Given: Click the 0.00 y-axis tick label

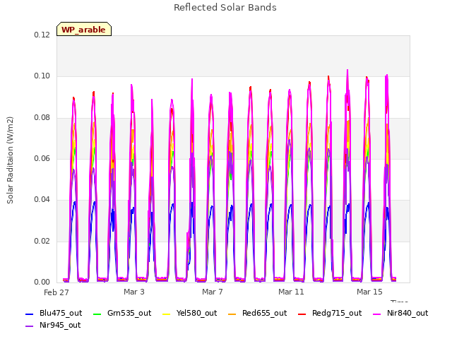Looking at the screenshot, I should click(x=42, y=282).
